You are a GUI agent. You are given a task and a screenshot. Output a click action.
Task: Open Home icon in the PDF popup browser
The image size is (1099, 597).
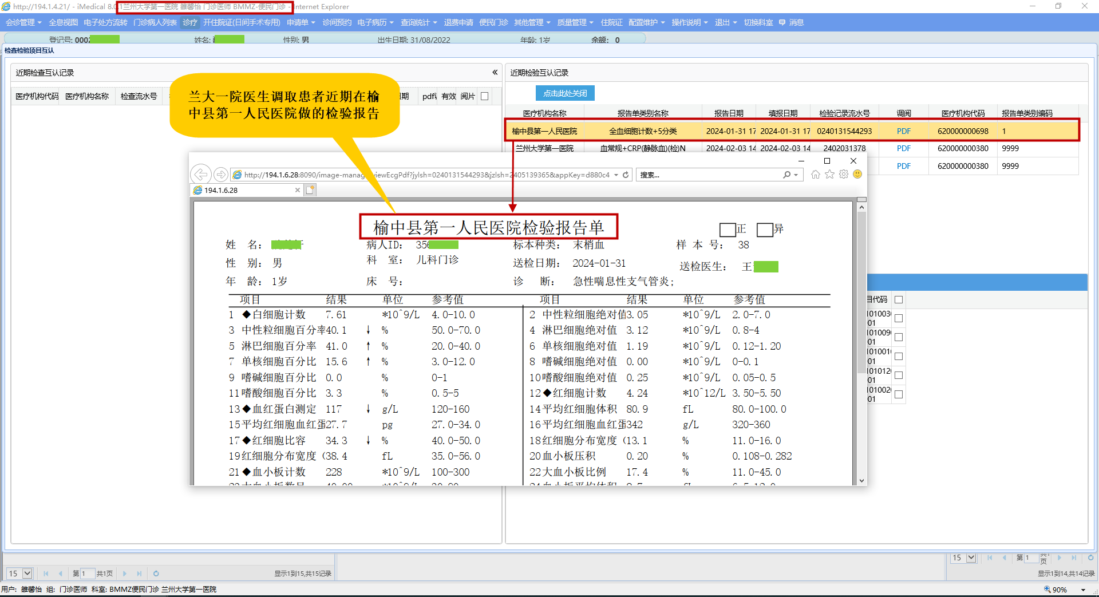pyautogui.click(x=816, y=175)
